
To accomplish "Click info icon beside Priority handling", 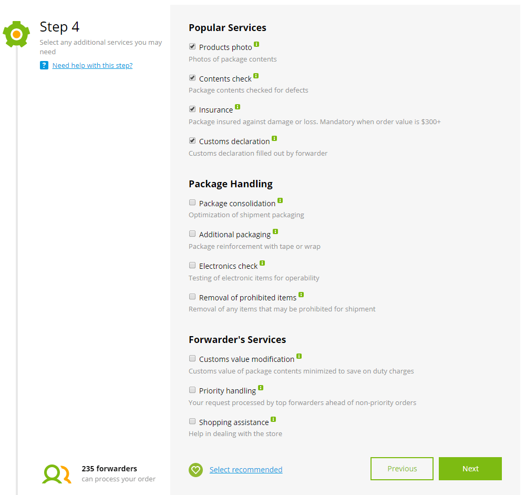I will click(x=261, y=388).
